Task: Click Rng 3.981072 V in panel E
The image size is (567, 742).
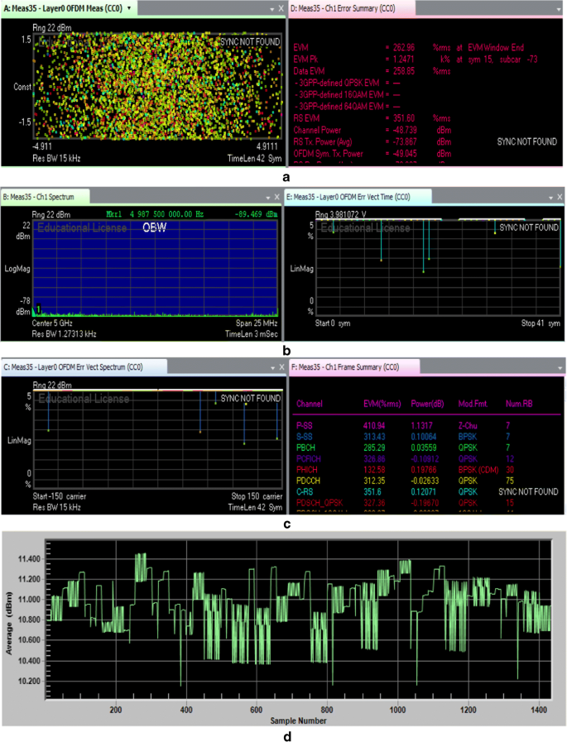Action: pos(340,215)
